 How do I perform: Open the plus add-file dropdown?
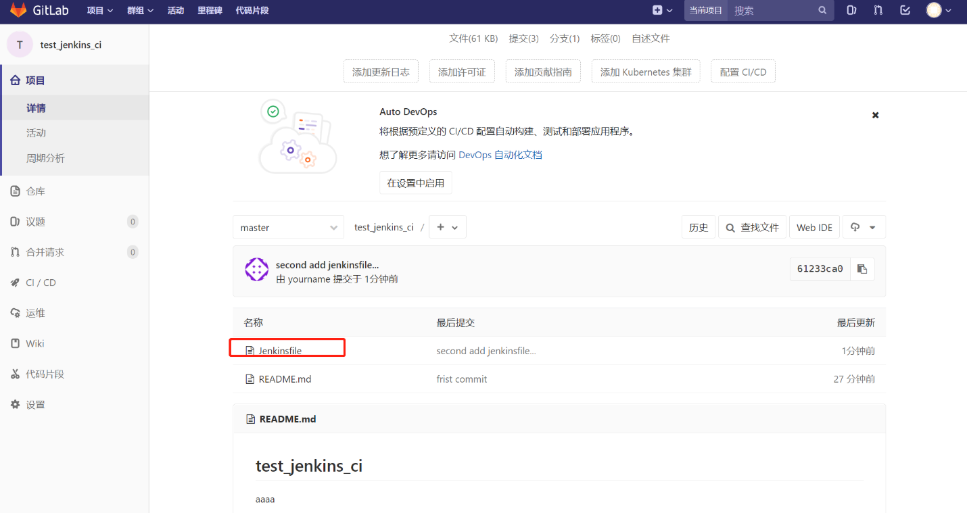(x=448, y=228)
